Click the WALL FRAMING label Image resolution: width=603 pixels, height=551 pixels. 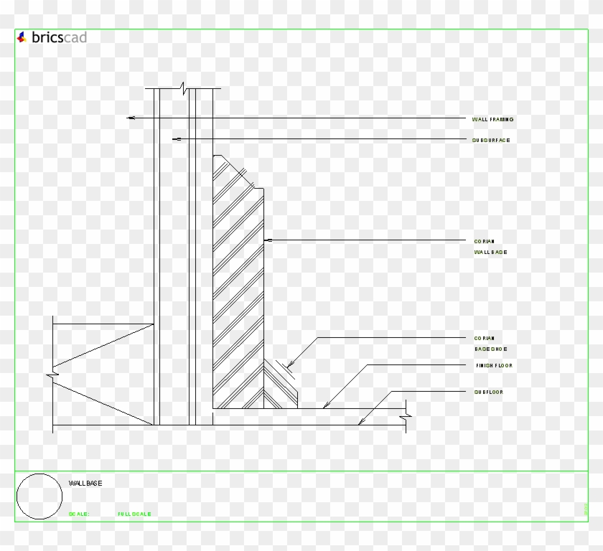click(492, 120)
